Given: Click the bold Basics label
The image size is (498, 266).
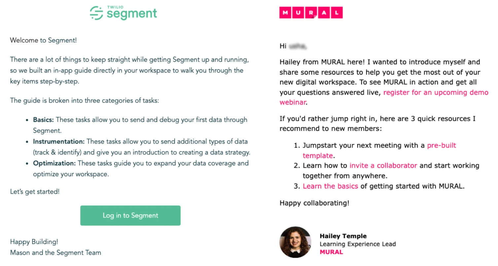Looking at the screenshot, I should (43, 120).
